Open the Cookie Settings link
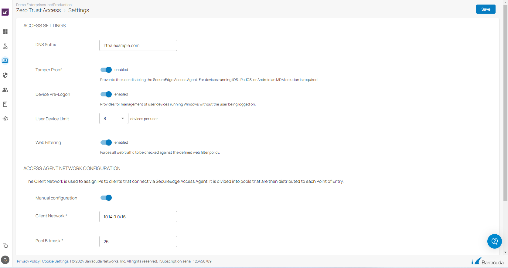 [x=56, y=261]
